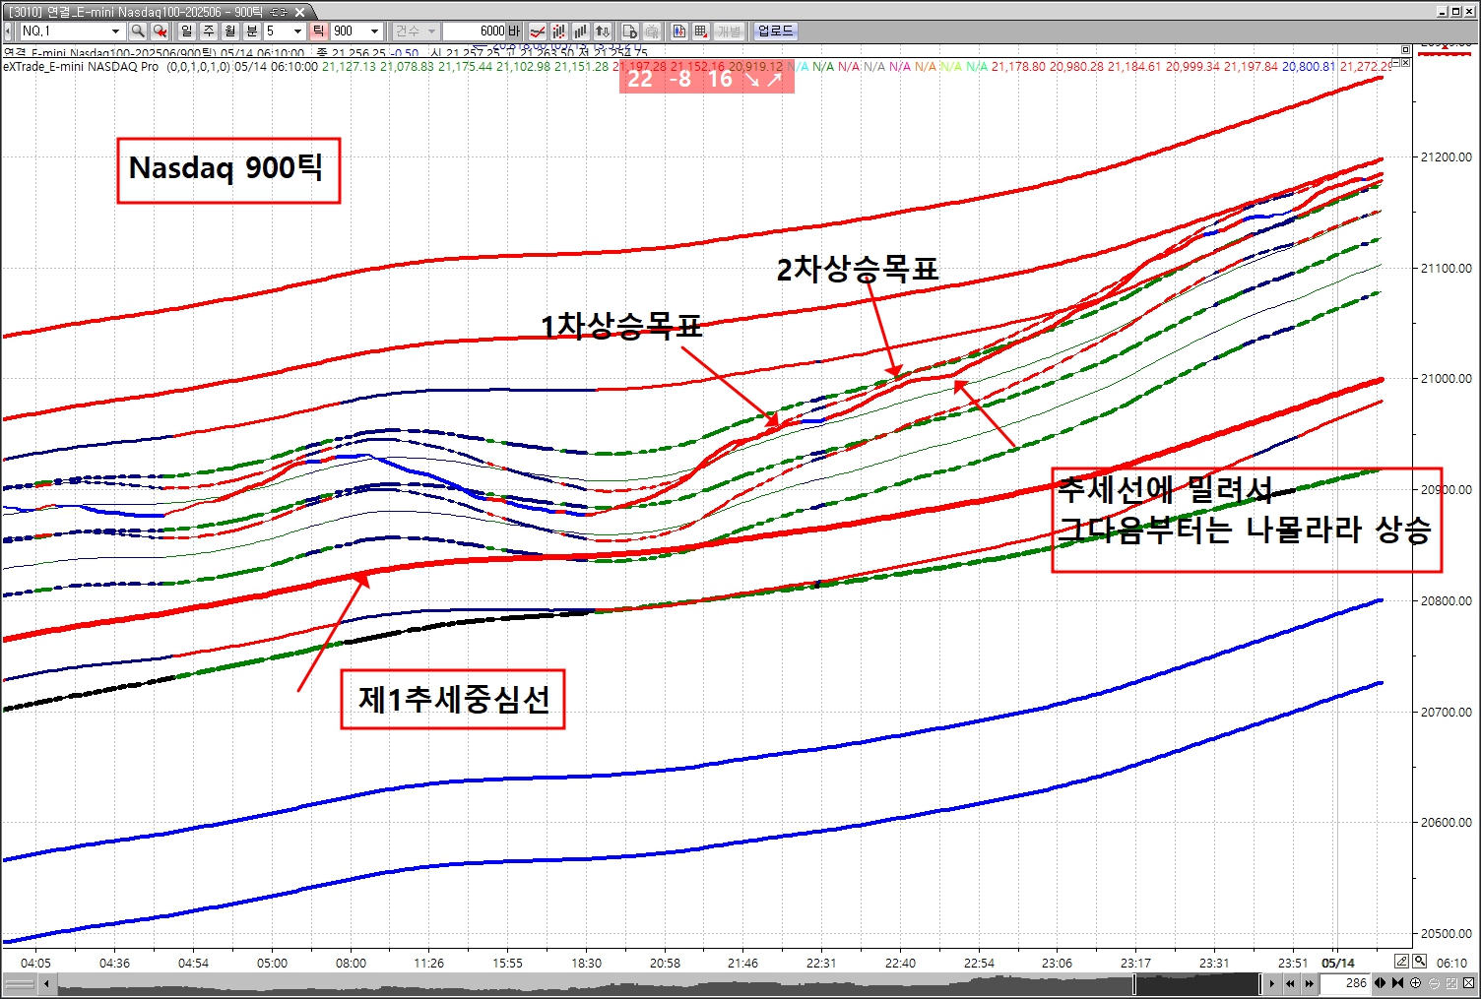Open the NQ.1 symbol dropdown

point(115,31)
